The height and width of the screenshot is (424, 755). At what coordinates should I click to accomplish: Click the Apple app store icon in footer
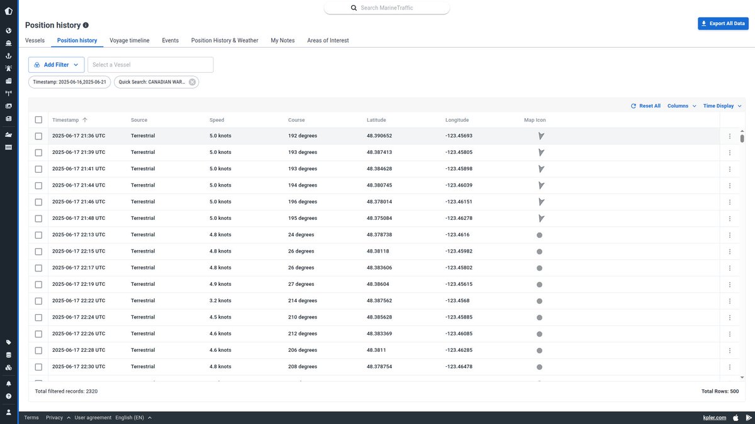coord(735,418)
